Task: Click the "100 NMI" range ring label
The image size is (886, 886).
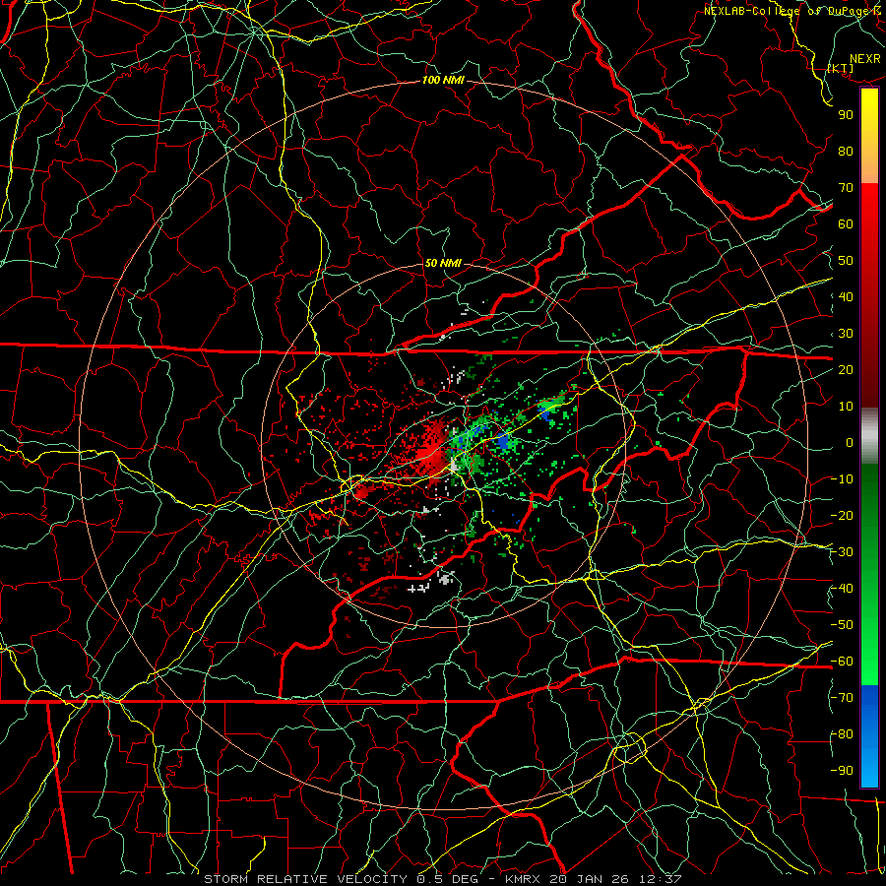Action: [443, 80]
